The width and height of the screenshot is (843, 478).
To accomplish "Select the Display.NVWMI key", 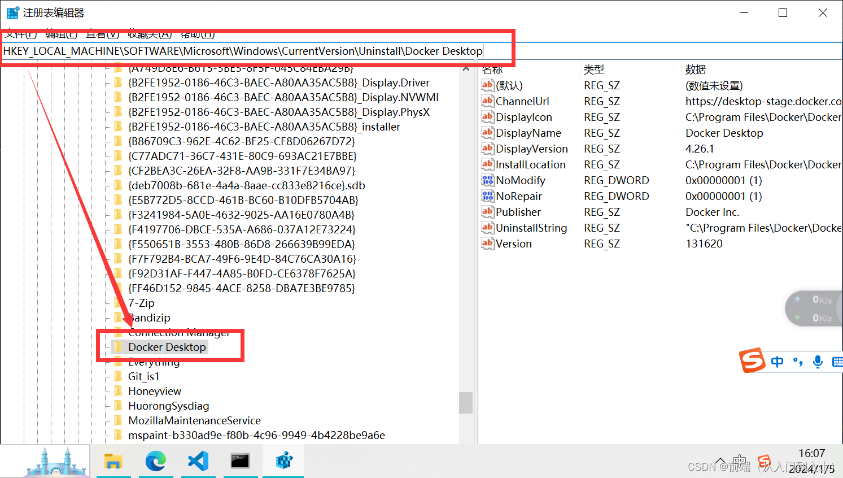I will (x=283, y=97).
